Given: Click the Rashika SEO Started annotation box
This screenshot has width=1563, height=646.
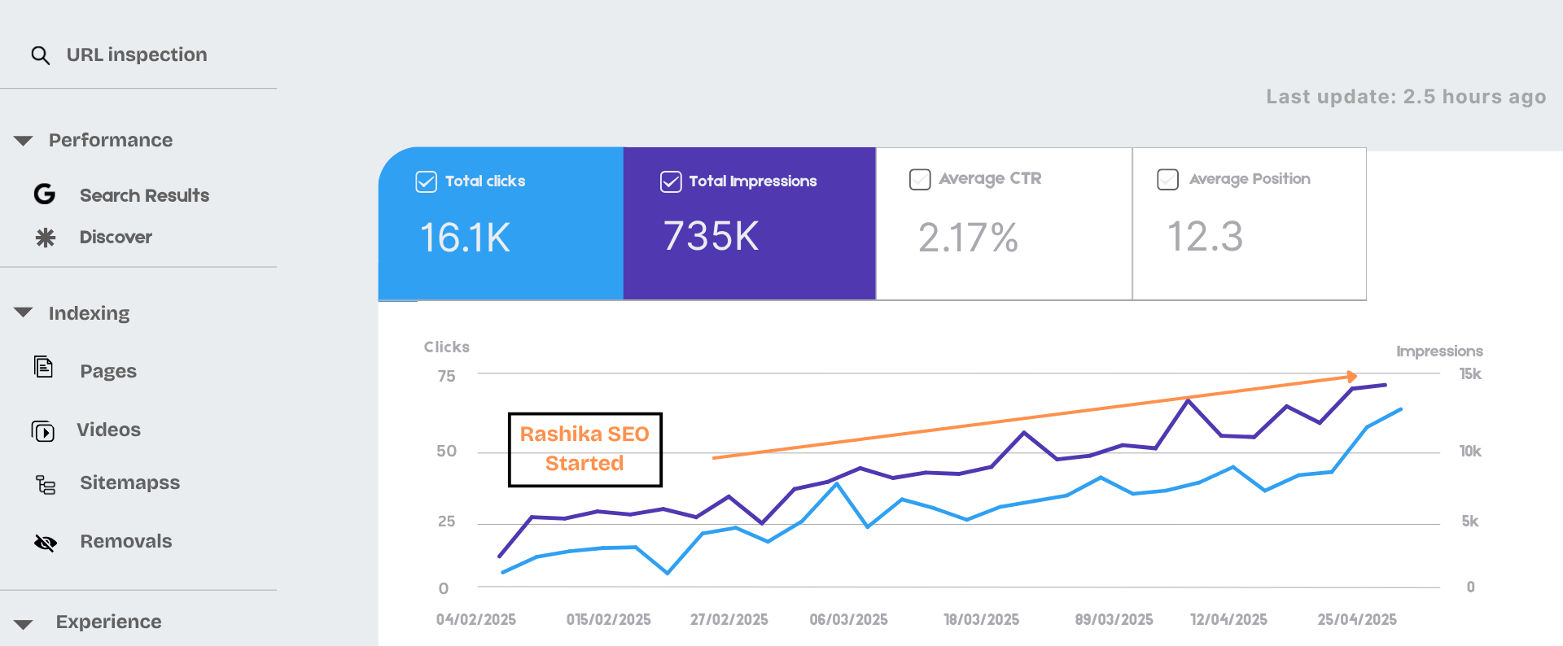Looking at the screenshot, I should (x=584, y=449).
